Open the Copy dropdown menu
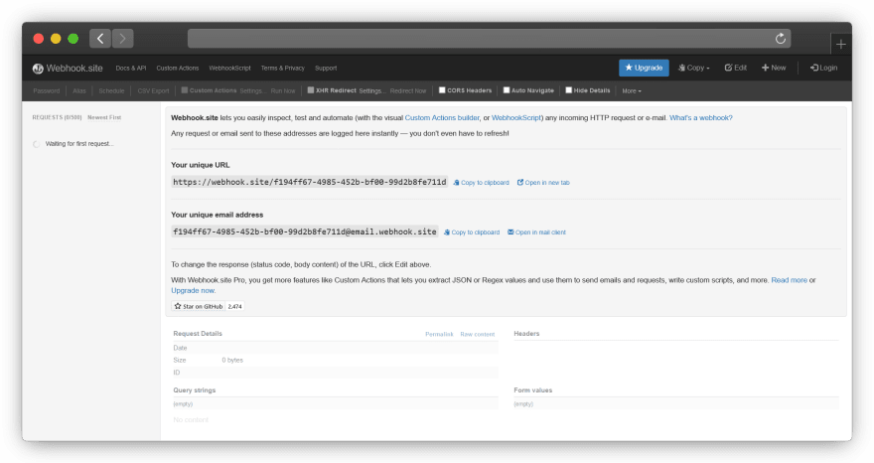This screenshot has height=463, width=874. pos(694,68)
